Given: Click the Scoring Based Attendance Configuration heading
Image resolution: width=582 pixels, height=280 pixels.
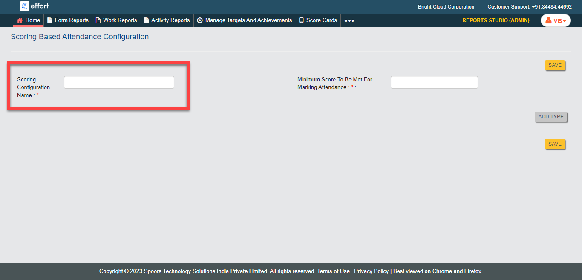Looking at the screenshot, I should coord(80,37).
